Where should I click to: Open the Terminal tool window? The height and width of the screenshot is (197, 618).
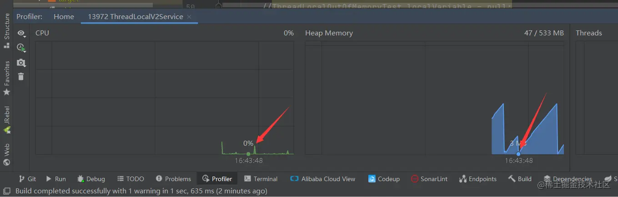[x=261, y=179]
